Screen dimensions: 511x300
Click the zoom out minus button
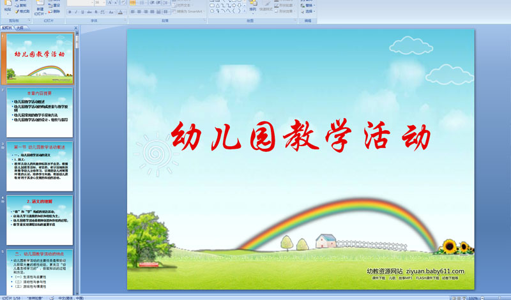point(482,298)
